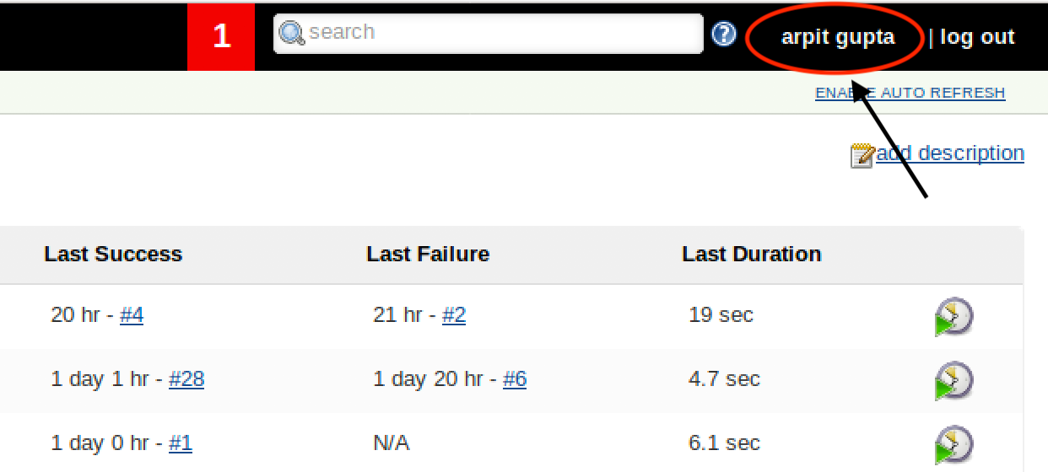1048x472 pixels.
Task: Sort by Last Failure column header
Action: pos(428,255)
